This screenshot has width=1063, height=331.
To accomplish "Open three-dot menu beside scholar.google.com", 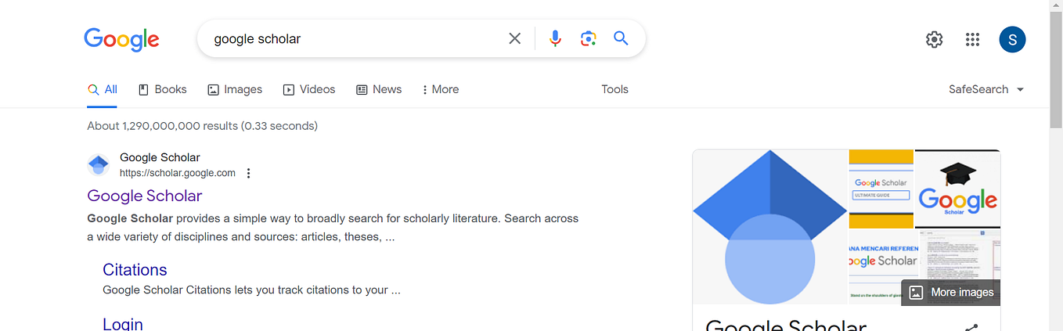I will pos(248,173).
